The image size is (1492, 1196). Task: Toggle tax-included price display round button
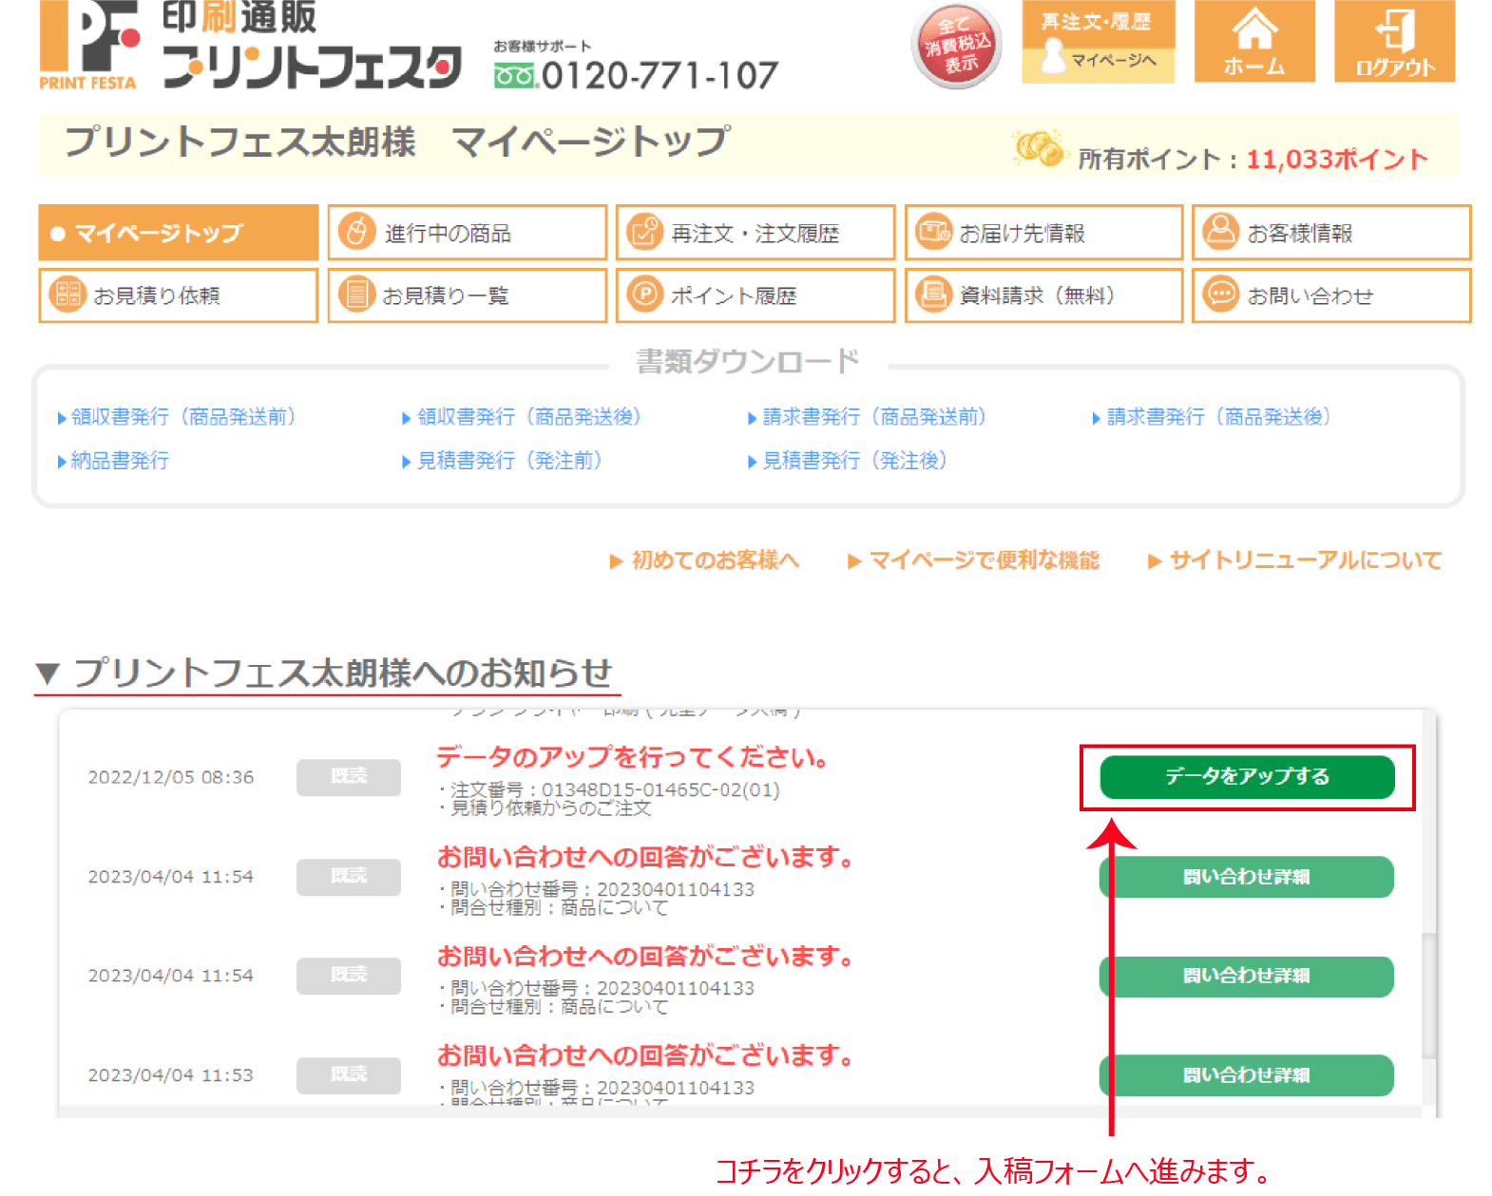(x=957, y=45)
